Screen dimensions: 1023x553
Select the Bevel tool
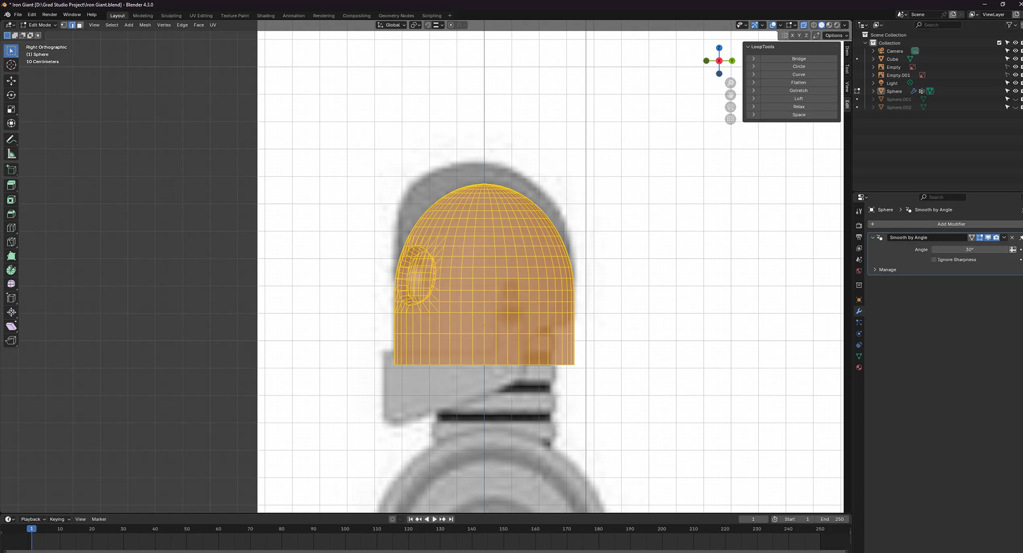point(11,213)
